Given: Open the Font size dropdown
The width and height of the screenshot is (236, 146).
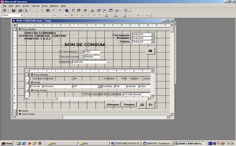Looking at the screenshot, I should tap(66, 15).
